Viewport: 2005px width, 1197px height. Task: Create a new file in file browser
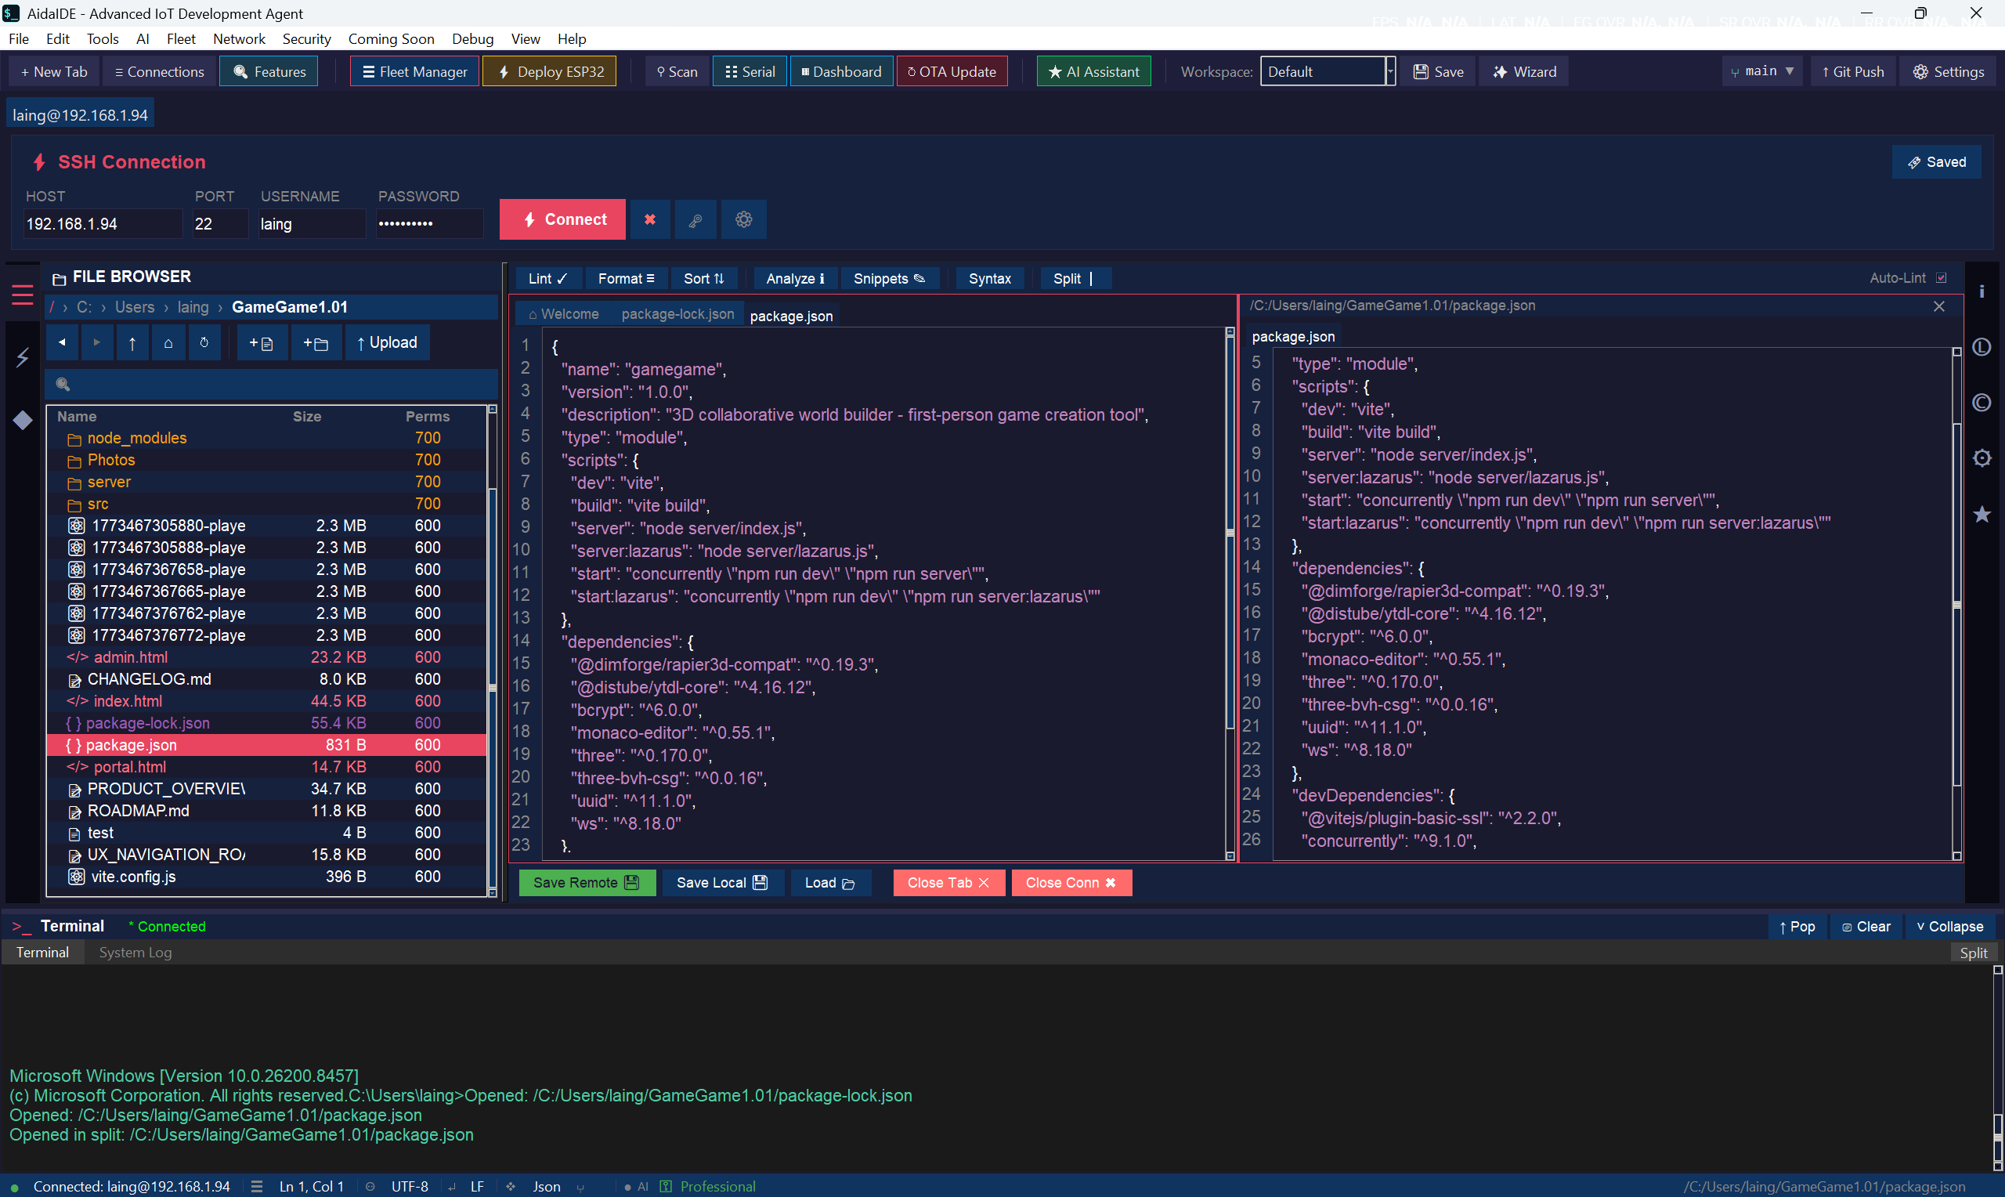tap(262, 343)
